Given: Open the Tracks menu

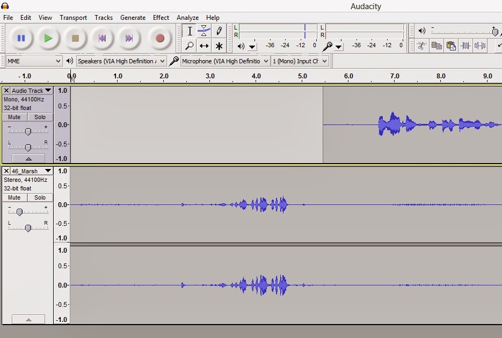Looking at the screenshot, I should click(104, 18).
